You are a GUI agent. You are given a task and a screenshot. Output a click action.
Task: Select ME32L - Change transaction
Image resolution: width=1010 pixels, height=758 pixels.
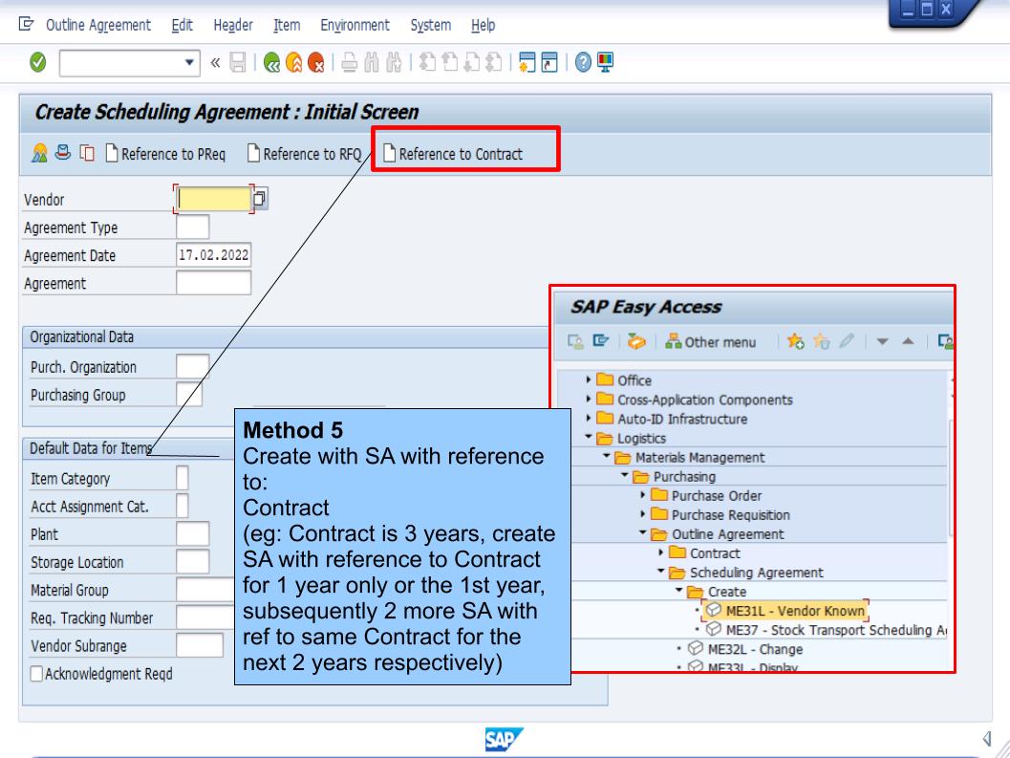click(x=745, y=649)
